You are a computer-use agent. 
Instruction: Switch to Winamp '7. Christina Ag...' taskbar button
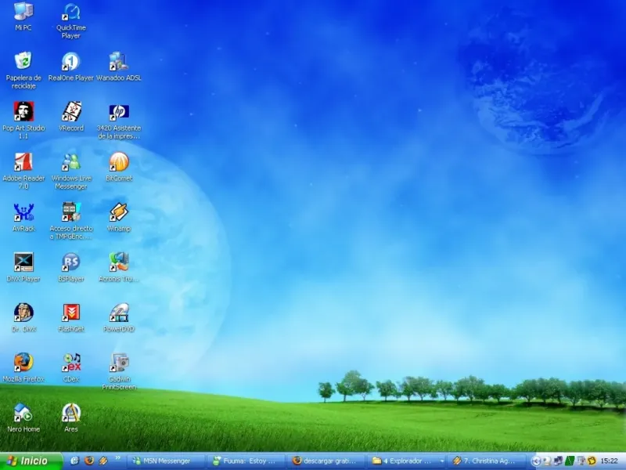(x=487, y=461)
